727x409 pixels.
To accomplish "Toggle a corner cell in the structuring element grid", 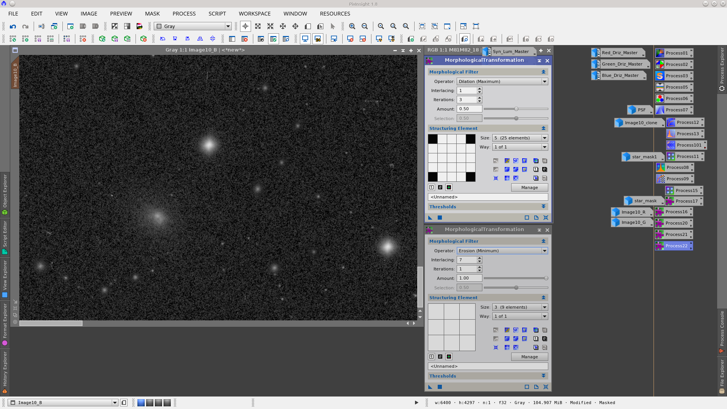I will click(x=432, y=139).
